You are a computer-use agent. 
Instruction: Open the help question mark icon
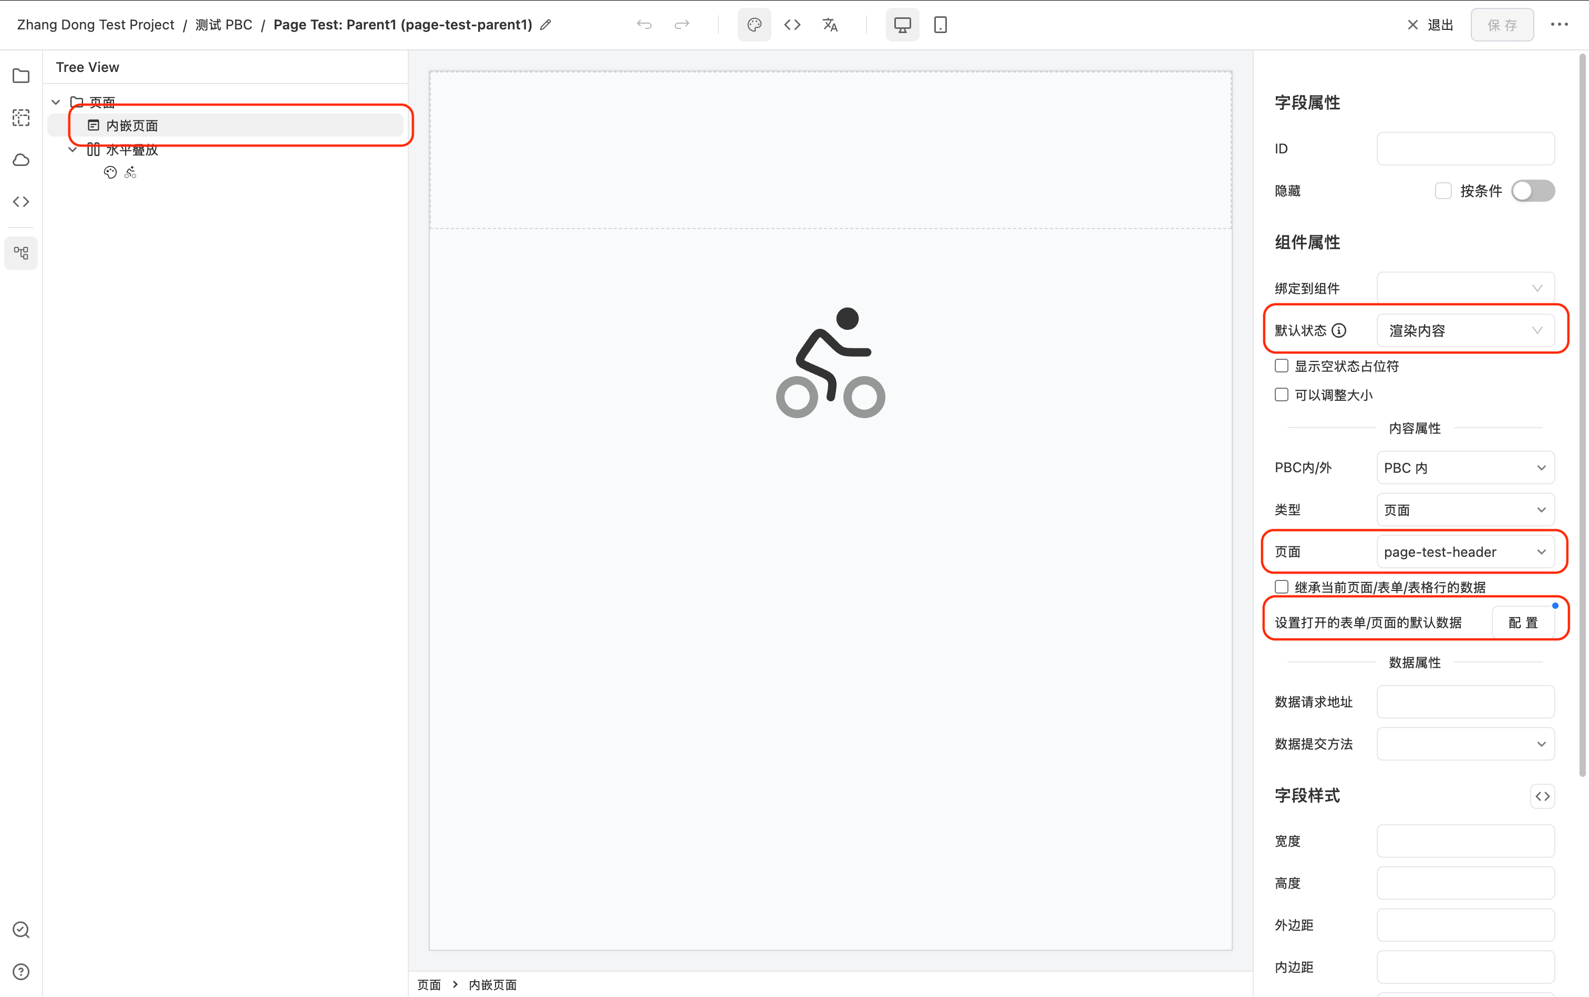coord(21,972)
